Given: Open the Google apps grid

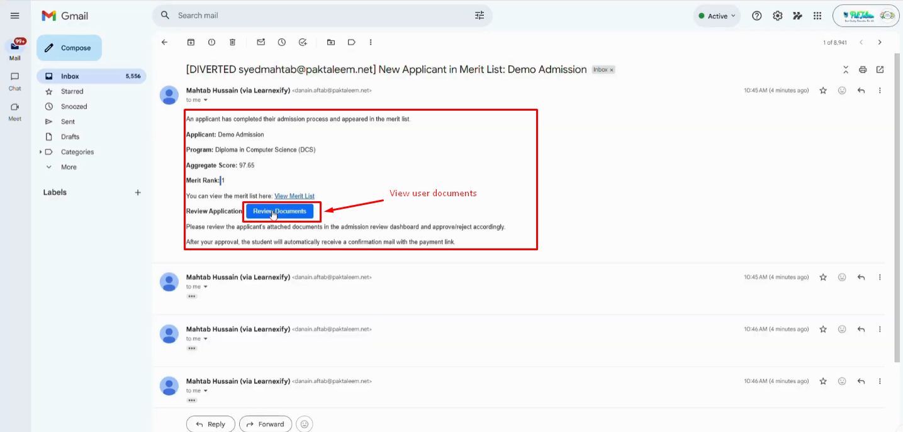Looking at the screenshot, I should [x=817, y=16].
